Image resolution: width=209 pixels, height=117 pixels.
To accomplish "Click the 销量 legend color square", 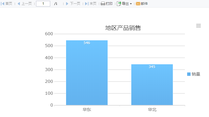I will pos(189,74).
